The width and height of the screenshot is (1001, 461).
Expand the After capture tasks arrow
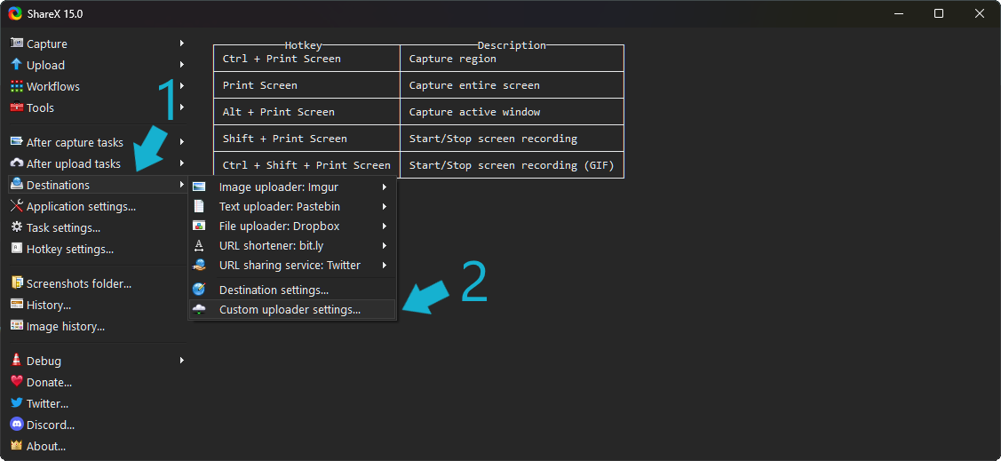click(x=182, y=142)
